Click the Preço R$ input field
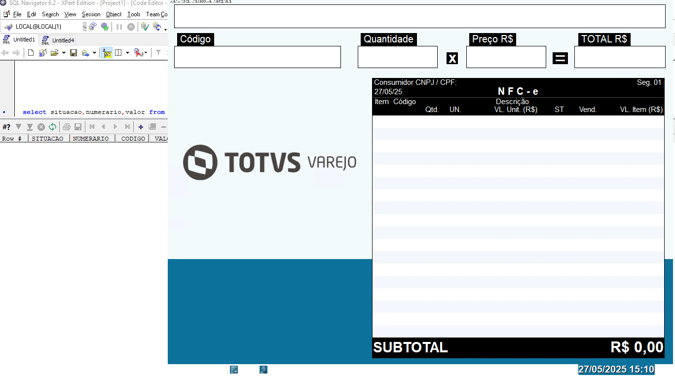This screenshot has height=376, width=675. (x=506, y=57)
